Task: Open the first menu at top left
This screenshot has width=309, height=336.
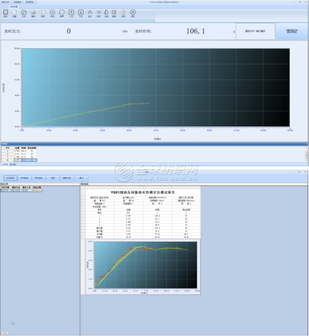Action: [x=6, y=2]
